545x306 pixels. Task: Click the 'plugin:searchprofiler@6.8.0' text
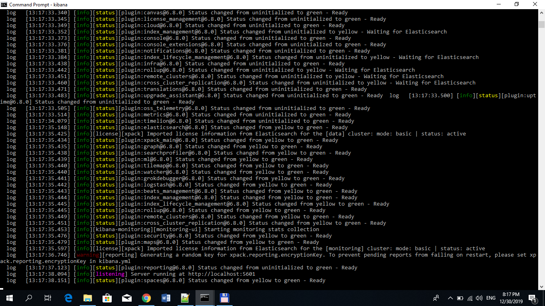coord(164,153)
